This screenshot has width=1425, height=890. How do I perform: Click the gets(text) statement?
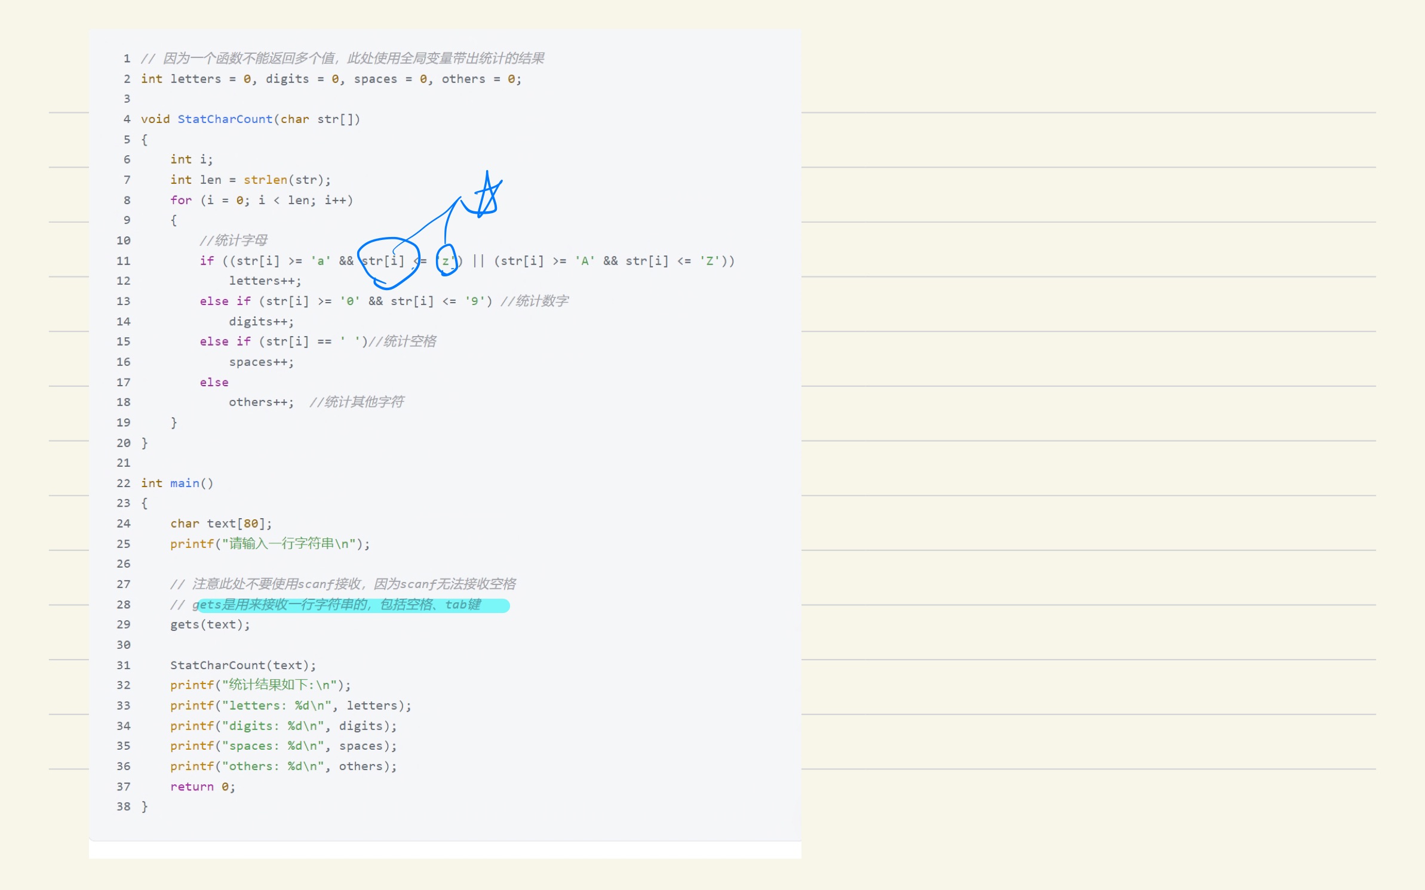210,624
